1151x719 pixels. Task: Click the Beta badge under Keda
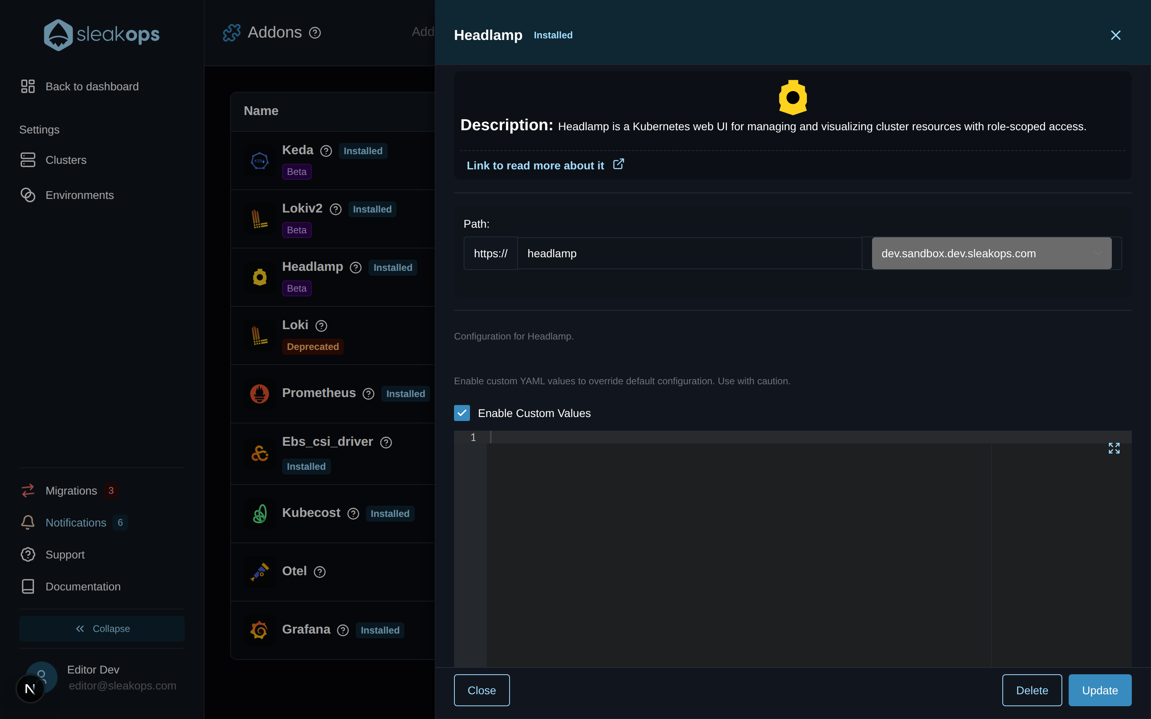click(297, 172)
